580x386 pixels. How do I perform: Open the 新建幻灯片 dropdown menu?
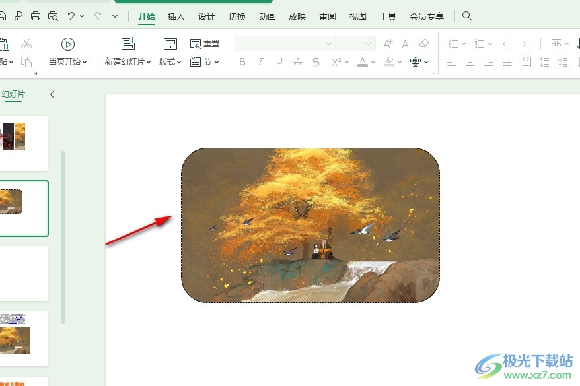coord(127,61)
